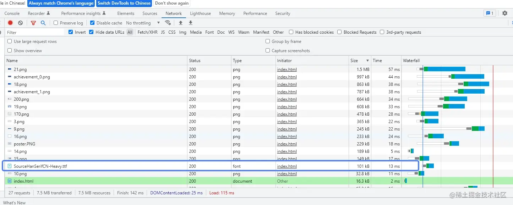Open initiator link for SourceHanSerifCN-Heavy.ttf row
Screen dimensions: 513x205
[287, 166]
